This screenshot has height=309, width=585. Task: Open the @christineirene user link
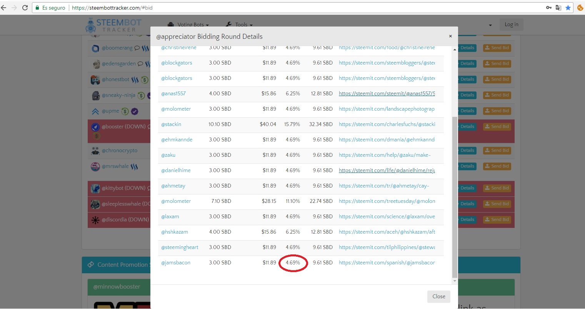pos(179,48)
